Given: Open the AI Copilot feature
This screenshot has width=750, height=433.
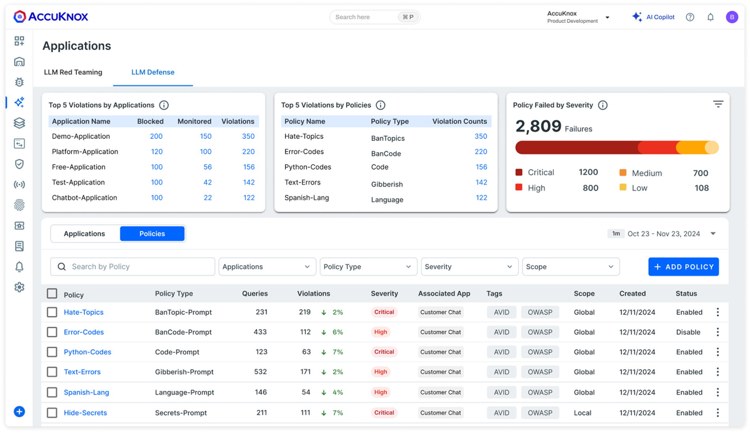Looking at the screenshot, I should [654, 17].
